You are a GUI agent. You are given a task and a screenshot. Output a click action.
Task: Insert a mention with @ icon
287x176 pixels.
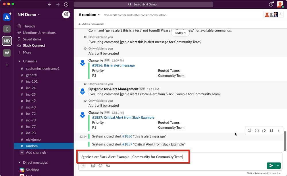pyautogui.click(x=100, y=166)
